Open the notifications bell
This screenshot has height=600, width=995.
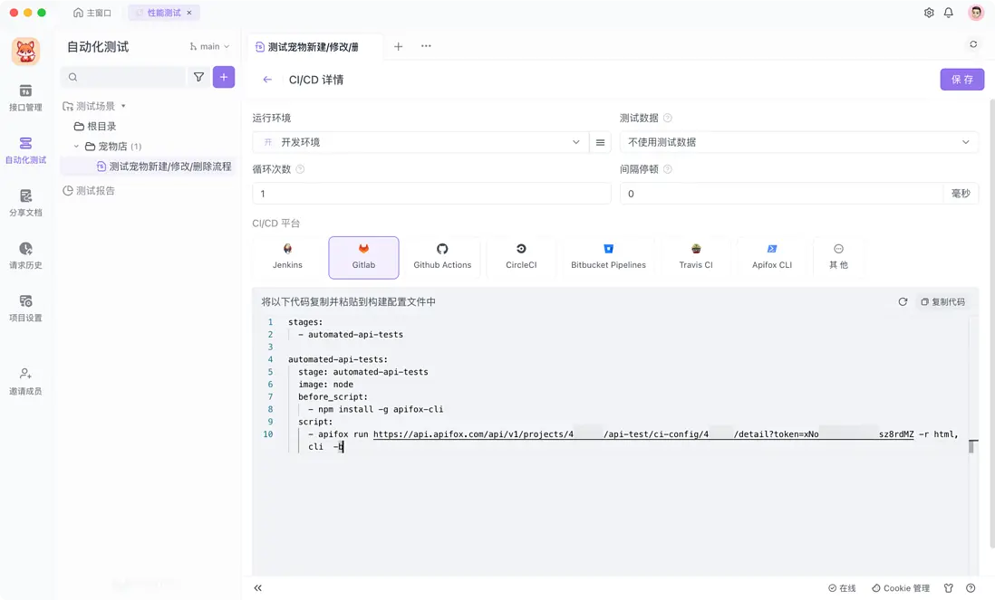click(948, 13)
